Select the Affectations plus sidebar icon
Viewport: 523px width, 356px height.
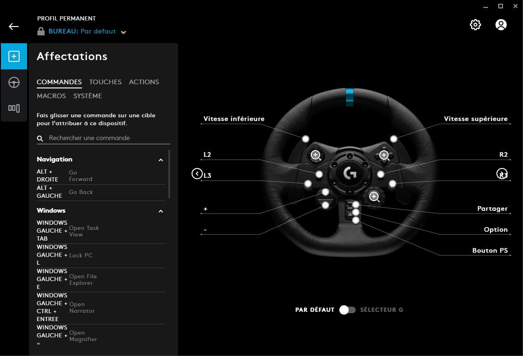click(14, 56)
